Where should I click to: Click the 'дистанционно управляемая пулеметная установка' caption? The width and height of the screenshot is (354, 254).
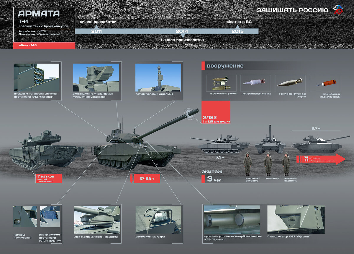pos(93,95)
